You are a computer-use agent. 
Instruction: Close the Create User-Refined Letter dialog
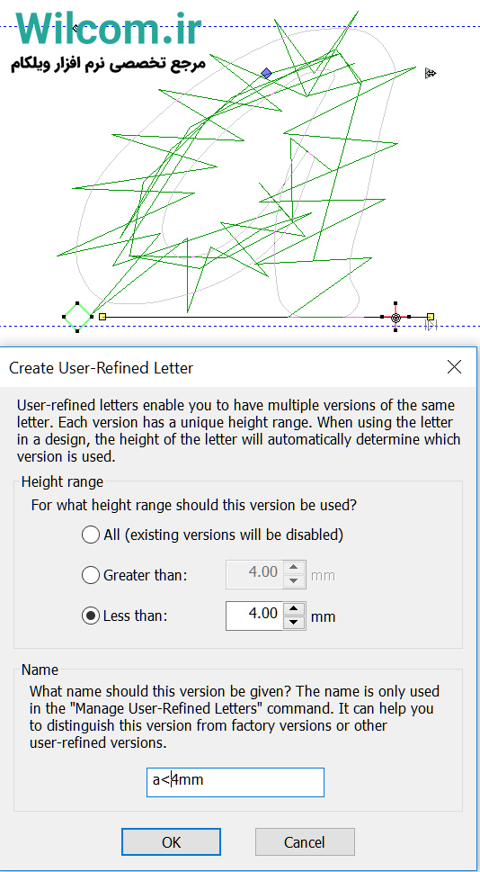click(x=455, y=367)
